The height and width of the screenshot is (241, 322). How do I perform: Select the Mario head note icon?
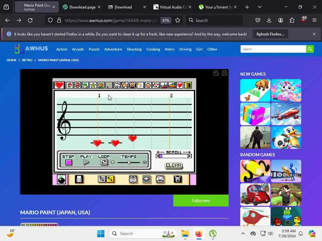pos(69,85)
